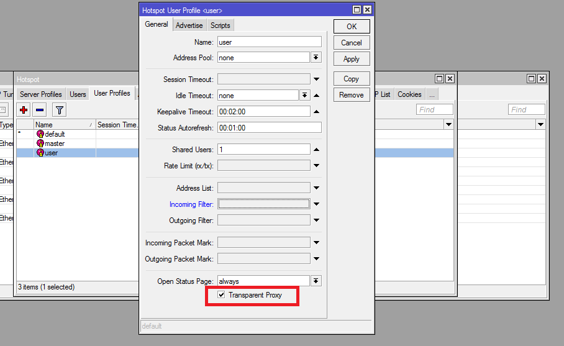Switch to the Advertise tab

[x=189, y=25]
